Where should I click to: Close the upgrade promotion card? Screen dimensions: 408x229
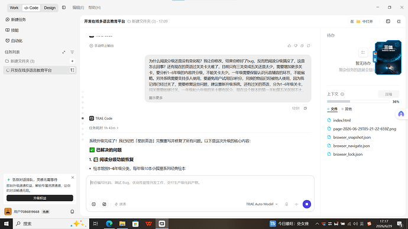(73, 178)
